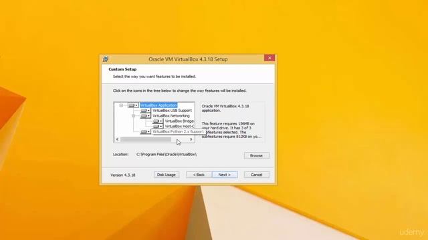Click the installer icon in the title bar
The height and width of the screenshot is (240, 428).
106,59
